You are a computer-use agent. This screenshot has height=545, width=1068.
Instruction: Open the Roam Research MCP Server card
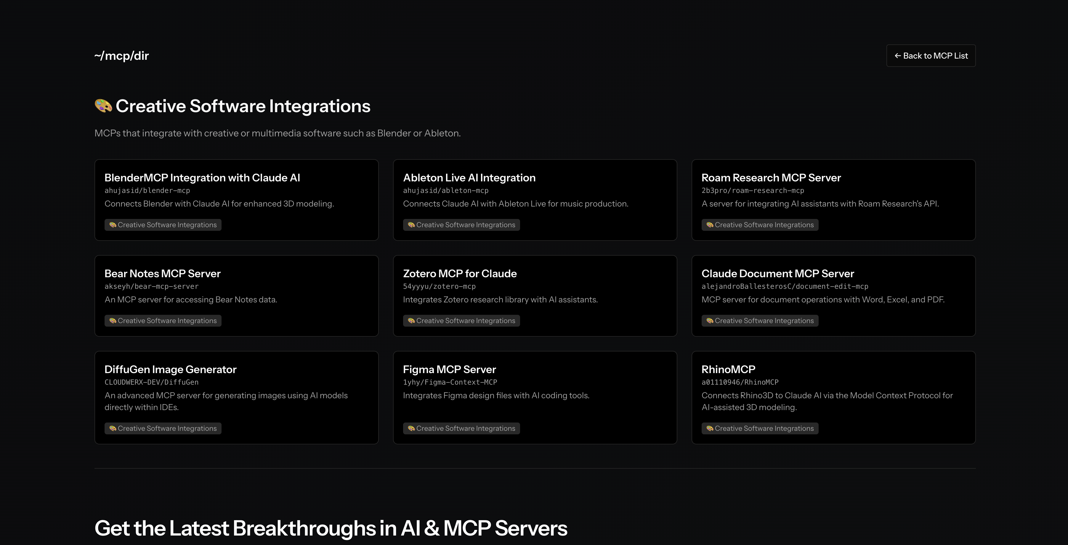coord(771,178)
